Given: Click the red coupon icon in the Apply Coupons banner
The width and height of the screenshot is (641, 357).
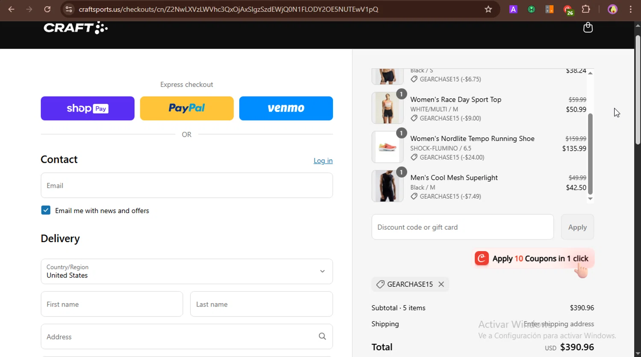Looking at the screenshot, I should coord(482,258).
